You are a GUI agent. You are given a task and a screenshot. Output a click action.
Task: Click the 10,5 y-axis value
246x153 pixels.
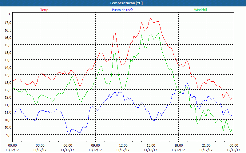[x=8, y=120]
